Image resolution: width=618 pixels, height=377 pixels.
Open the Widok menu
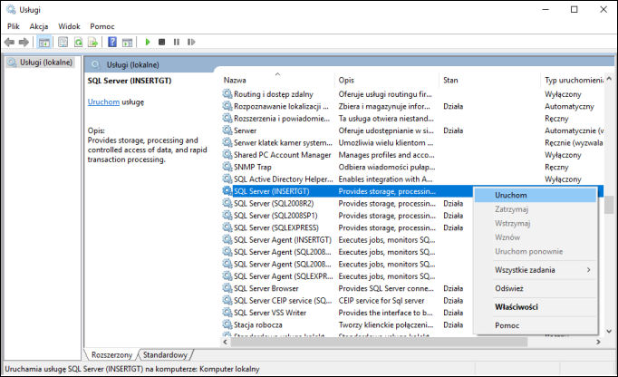pyautogui.click(x=69, y=26)
